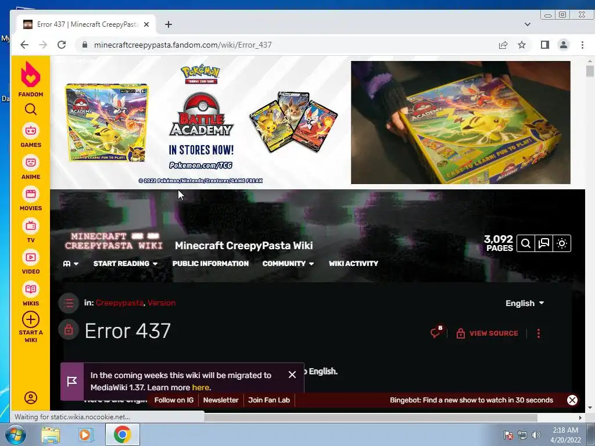Click the Pokemon ad video thumbnail
The width and height of the screenshot is (595, 446).
[x=461, y=123]
